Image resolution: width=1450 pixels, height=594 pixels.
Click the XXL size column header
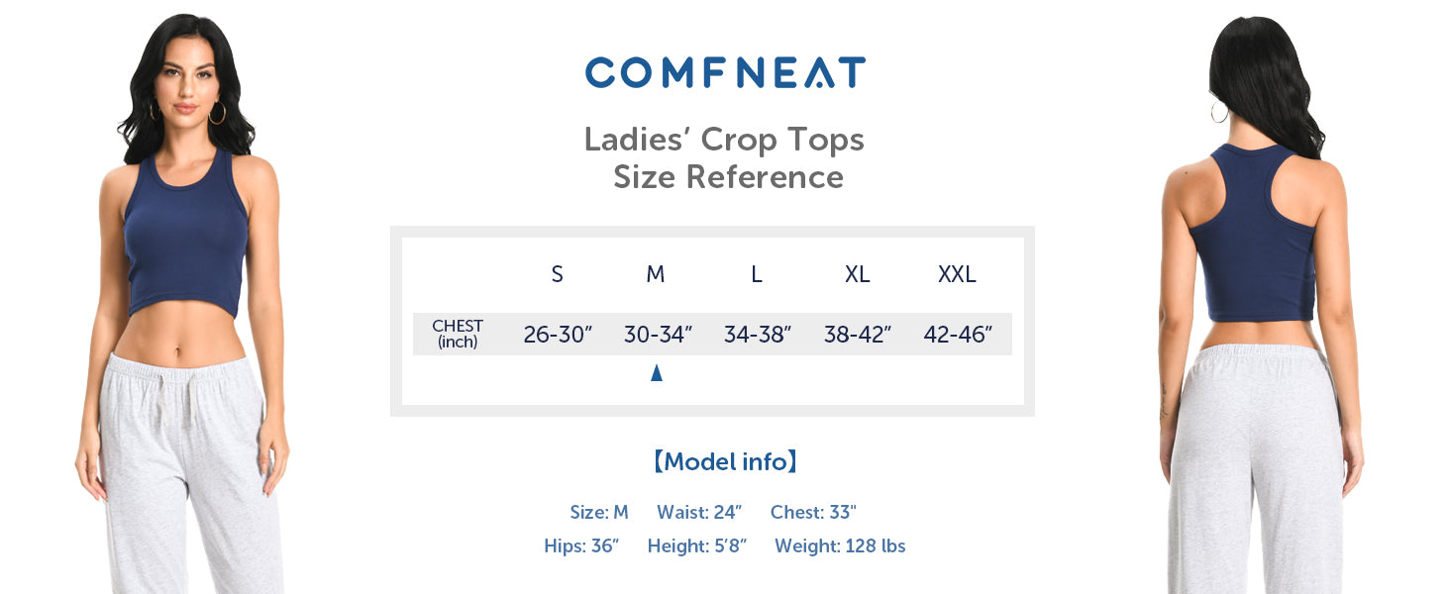click(957, 275)
